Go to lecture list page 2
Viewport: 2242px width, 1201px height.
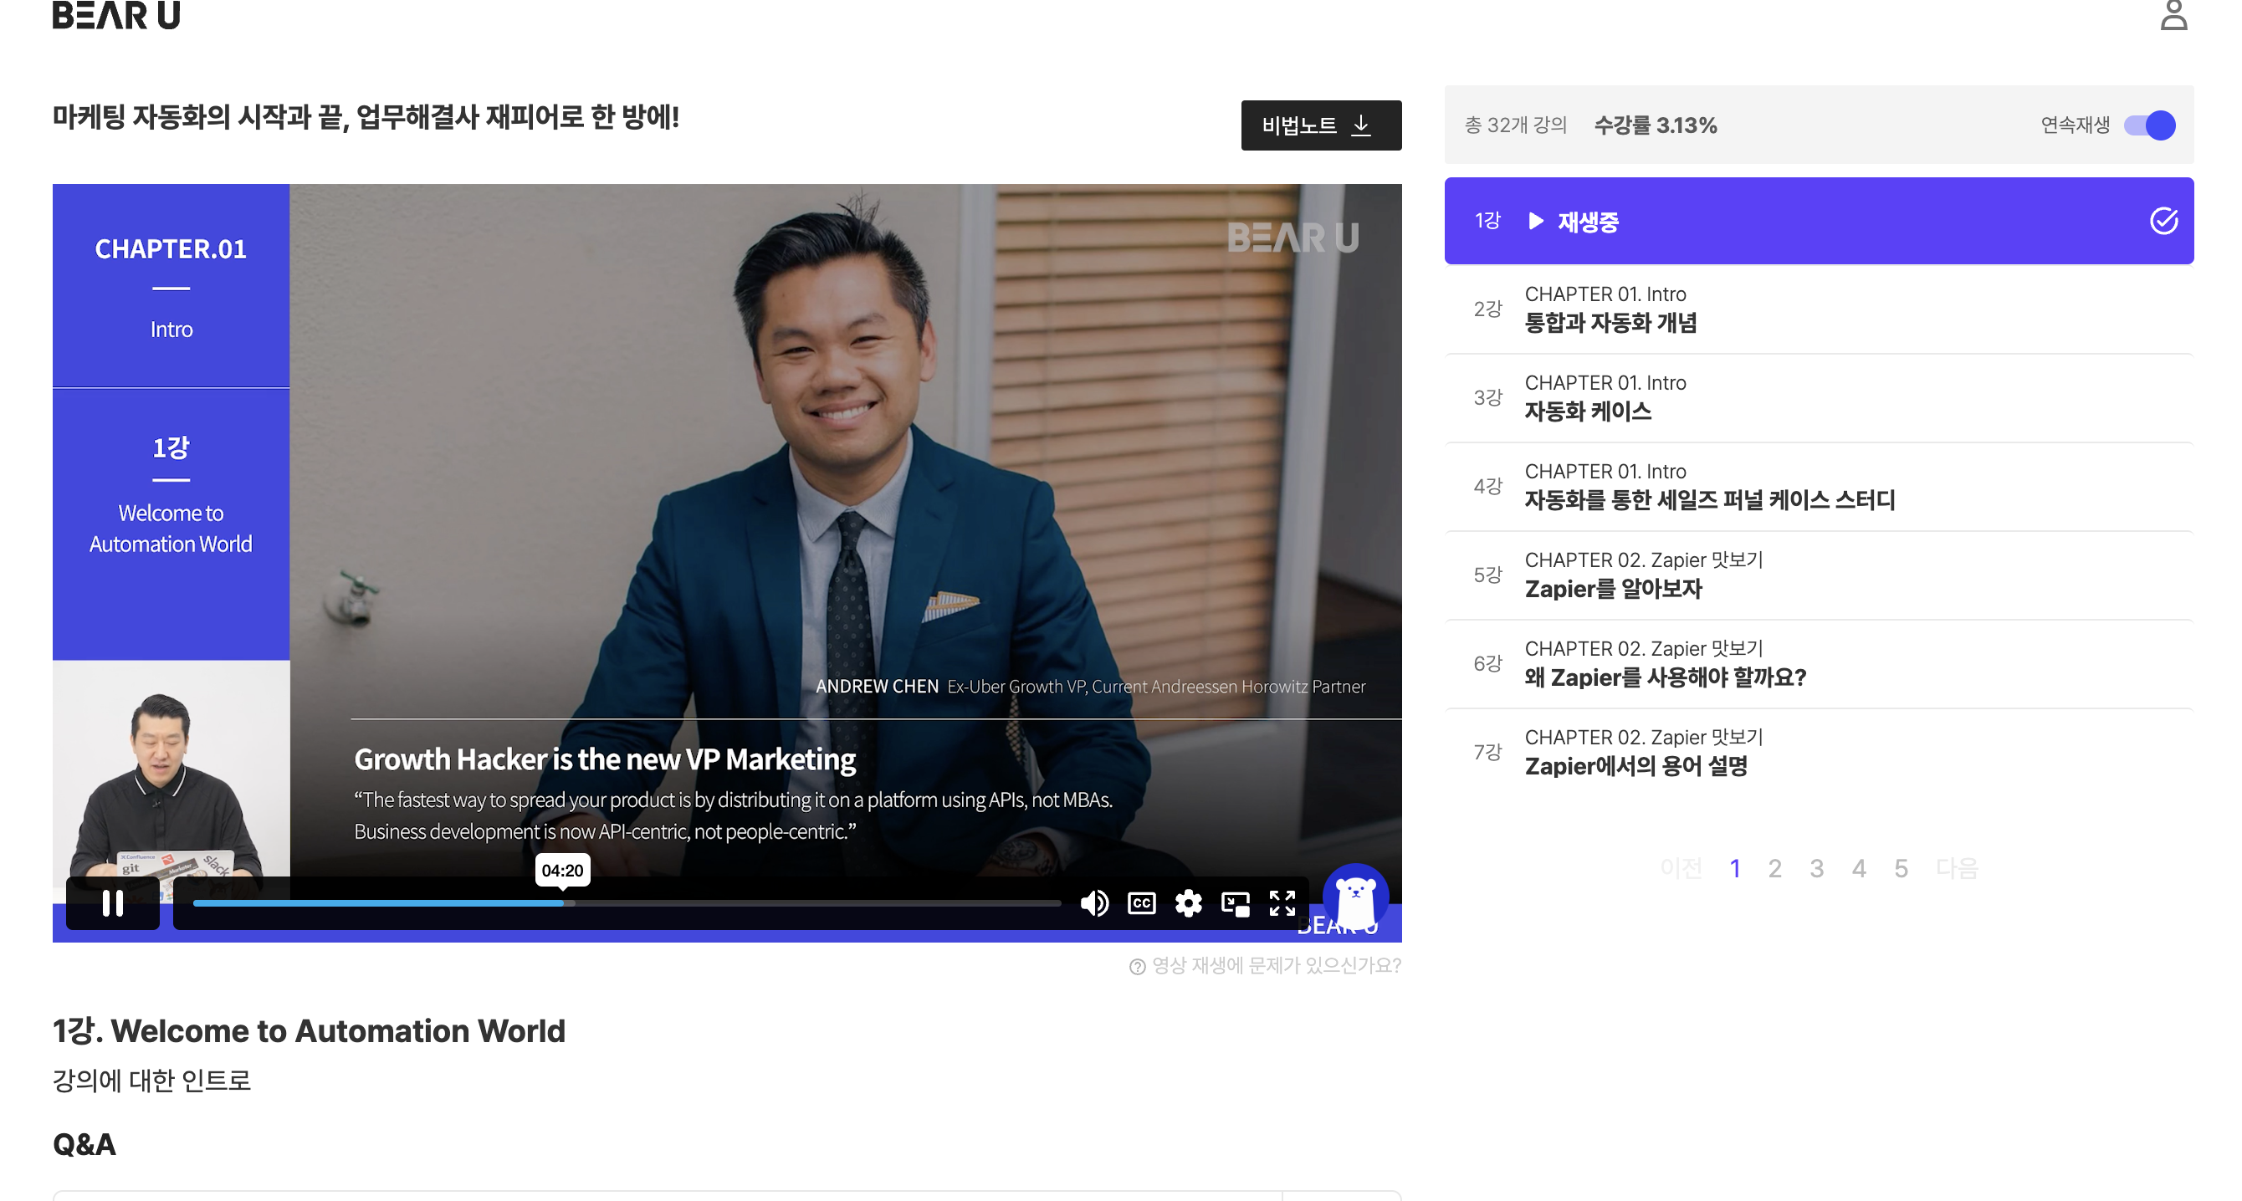(x=1774, y=867)
